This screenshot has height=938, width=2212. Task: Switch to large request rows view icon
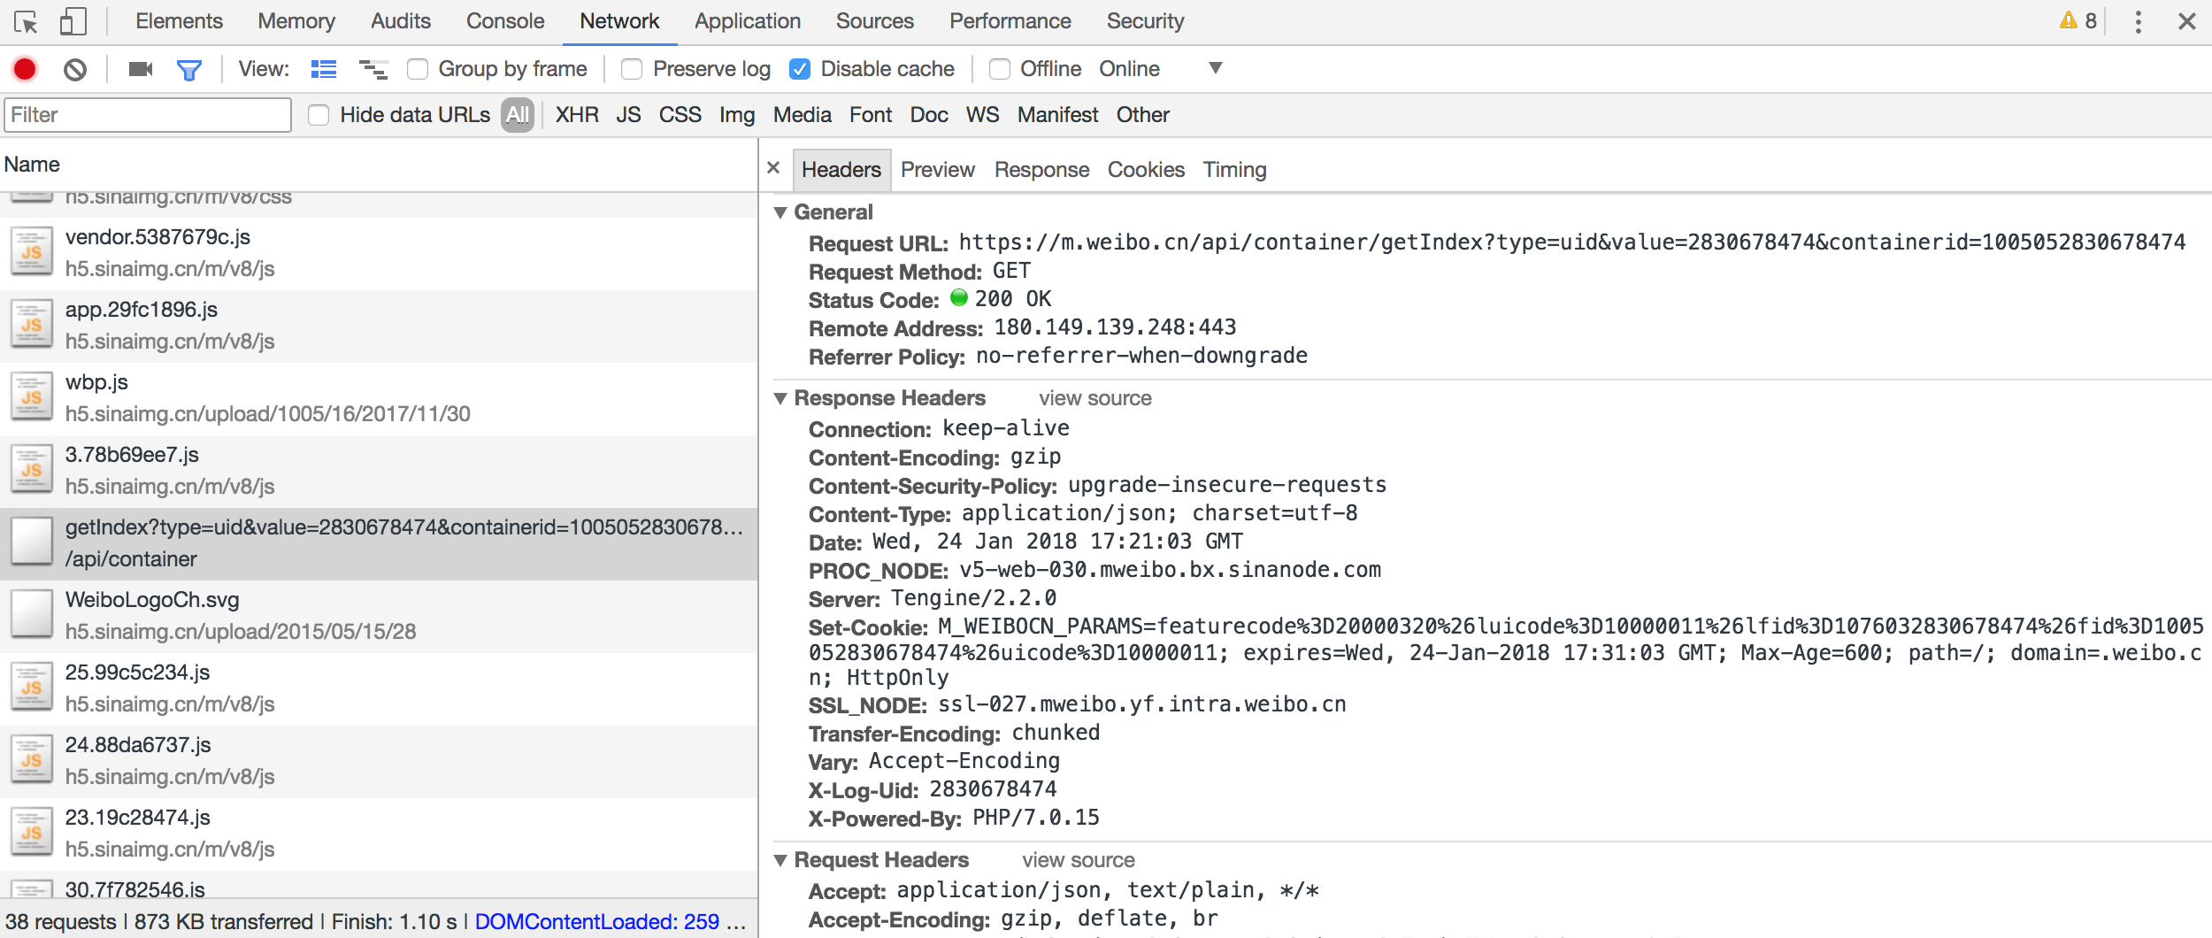[324, 69]
